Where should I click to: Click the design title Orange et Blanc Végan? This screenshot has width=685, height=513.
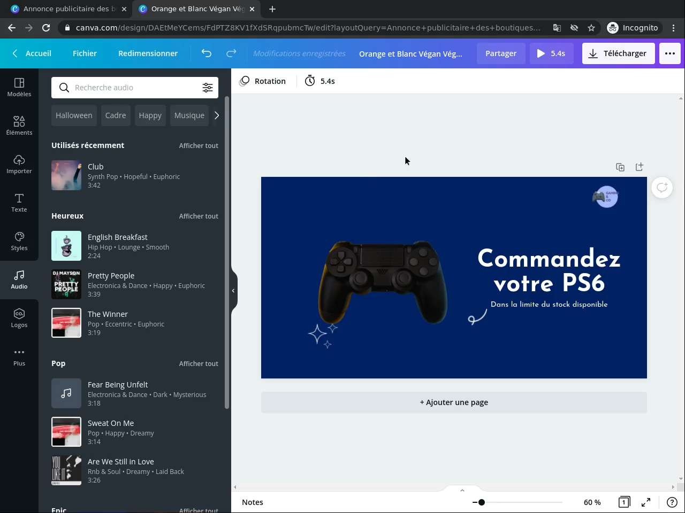(410, 53)
